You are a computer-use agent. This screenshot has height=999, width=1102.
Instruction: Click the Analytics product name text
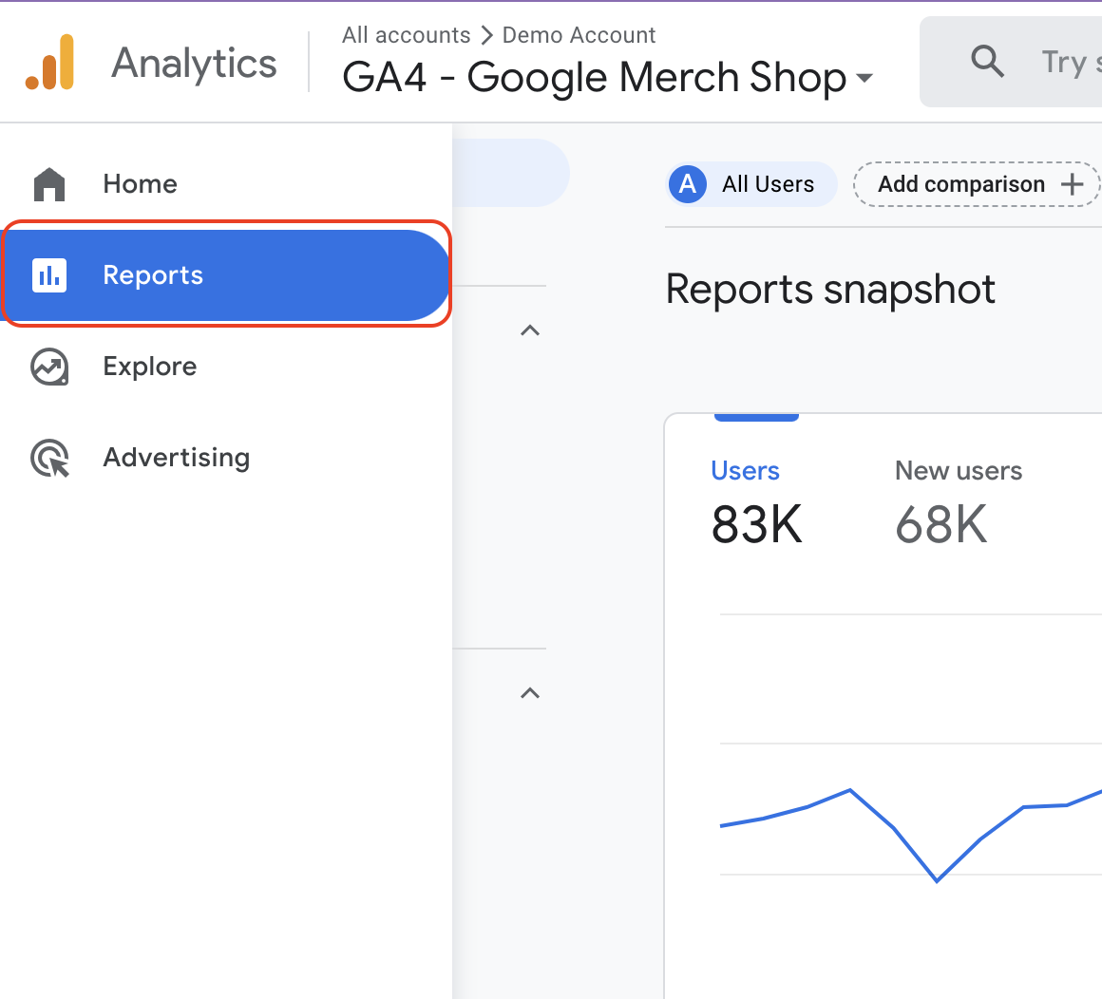point(194,64)
